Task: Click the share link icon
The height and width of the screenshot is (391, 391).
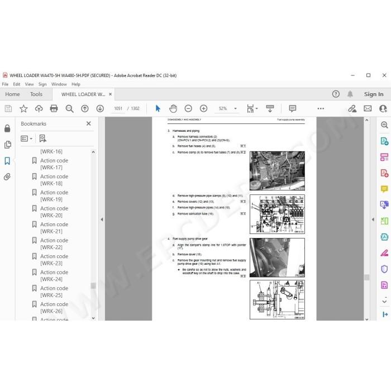Action: tap(352, 108)
